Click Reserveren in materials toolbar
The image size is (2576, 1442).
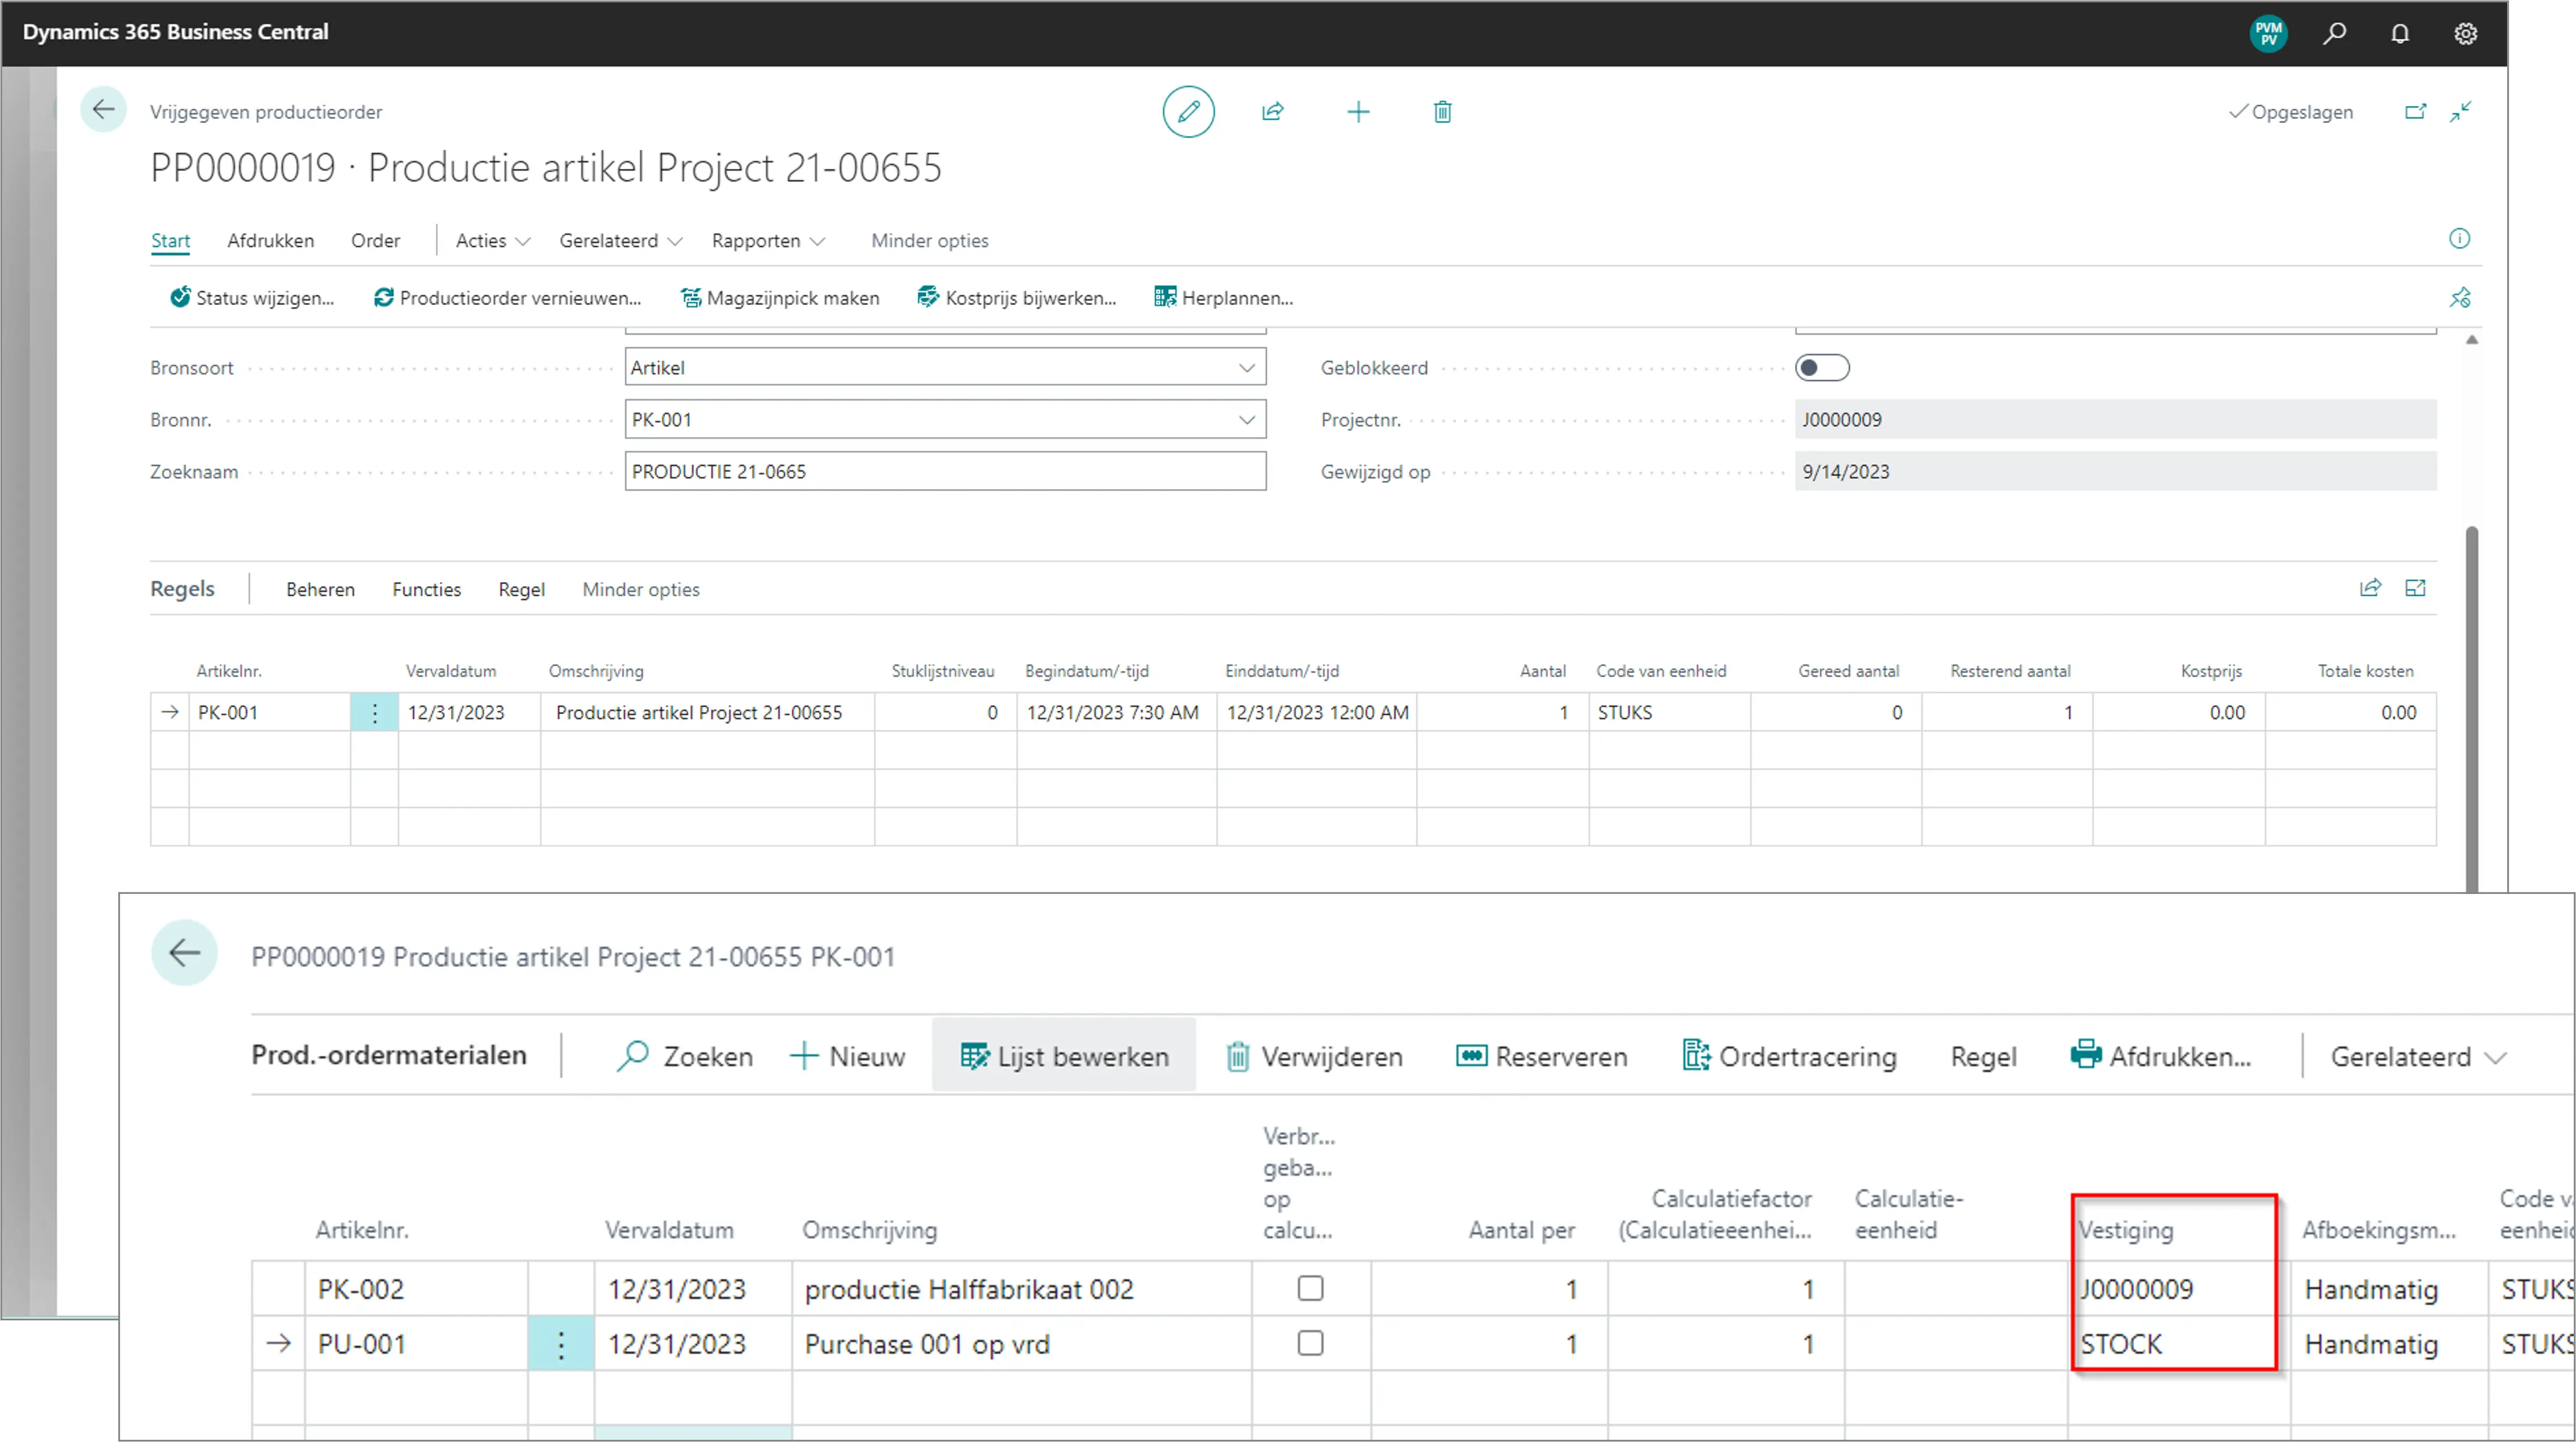tap(1542, 1056)
